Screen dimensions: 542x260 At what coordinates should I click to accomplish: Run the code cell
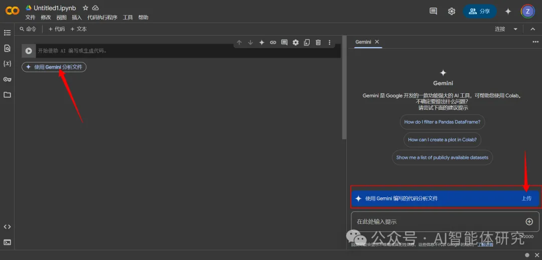tap(29, 51)
